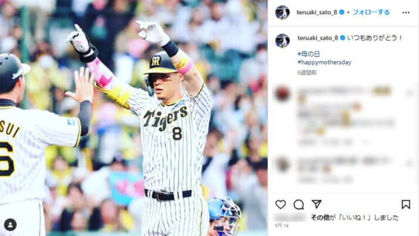Click the Tigers player photo

click(x=134, y=118)
